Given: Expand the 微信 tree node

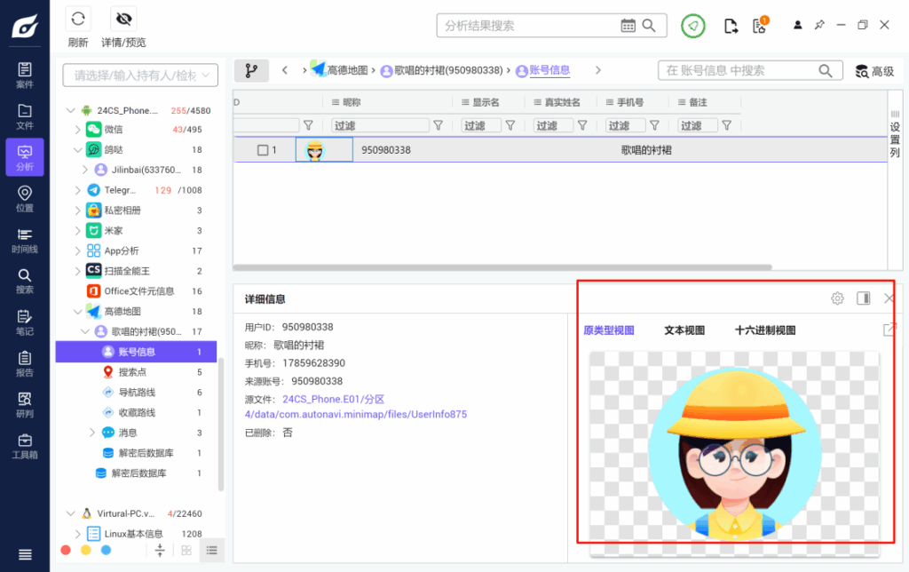Looking at the screenshot, I should [x=77, y=129].
